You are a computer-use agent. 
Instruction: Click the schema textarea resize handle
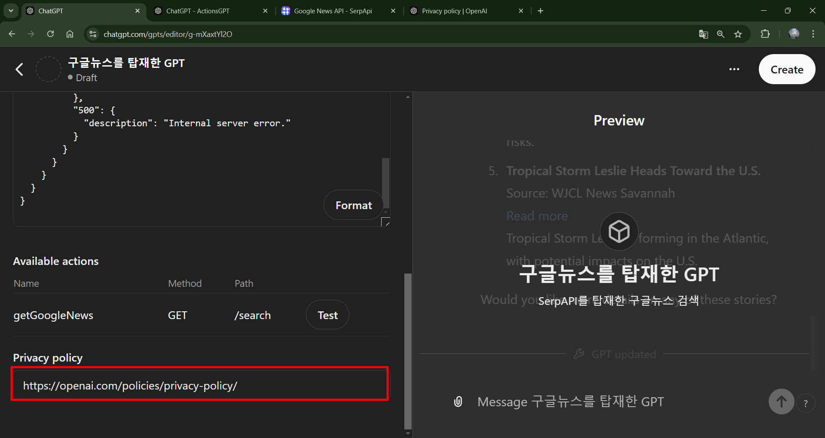(386, 222)
